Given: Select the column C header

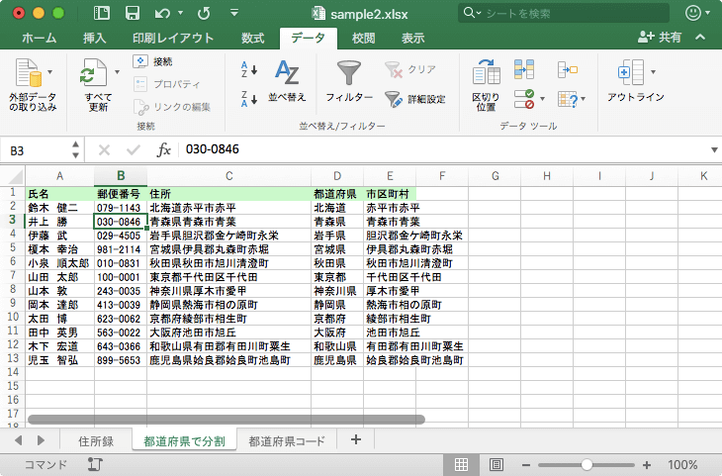Looking at the screenshot, I should [x=228, y=176].
